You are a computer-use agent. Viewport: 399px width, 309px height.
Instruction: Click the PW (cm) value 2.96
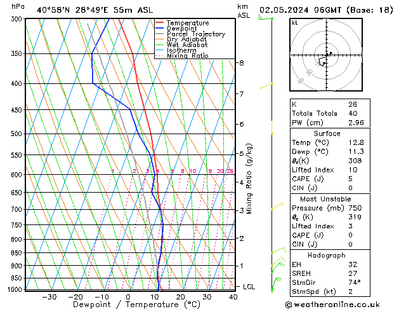coord(356,123)
